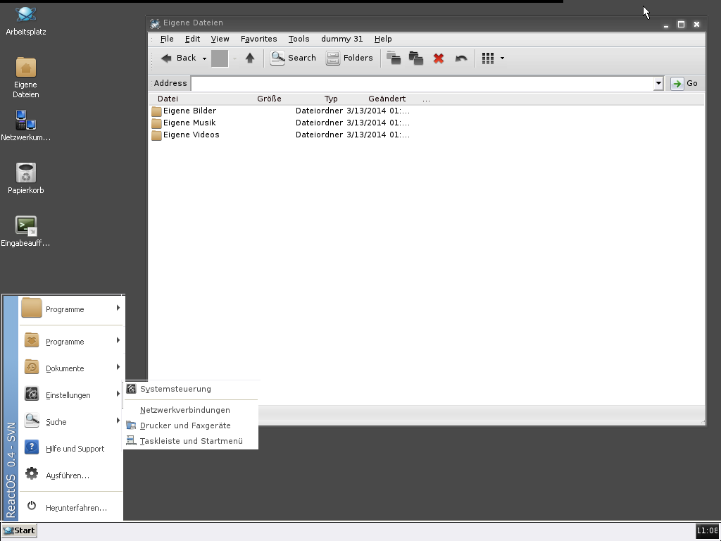721x541 pixels.
Task: Click Move To toolbar icon
Action: click(x=394, y=58)
